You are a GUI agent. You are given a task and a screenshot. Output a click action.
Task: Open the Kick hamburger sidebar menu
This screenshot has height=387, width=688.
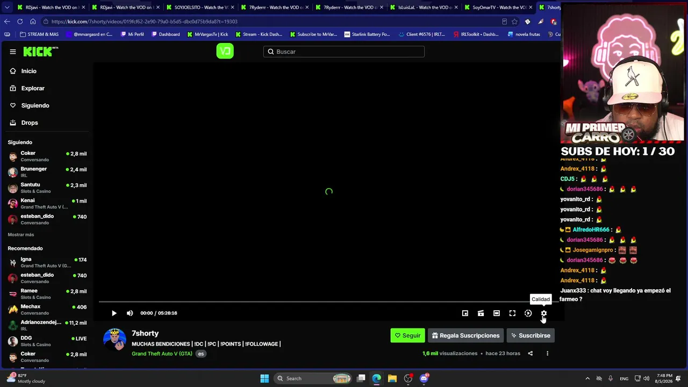point(13,52)
